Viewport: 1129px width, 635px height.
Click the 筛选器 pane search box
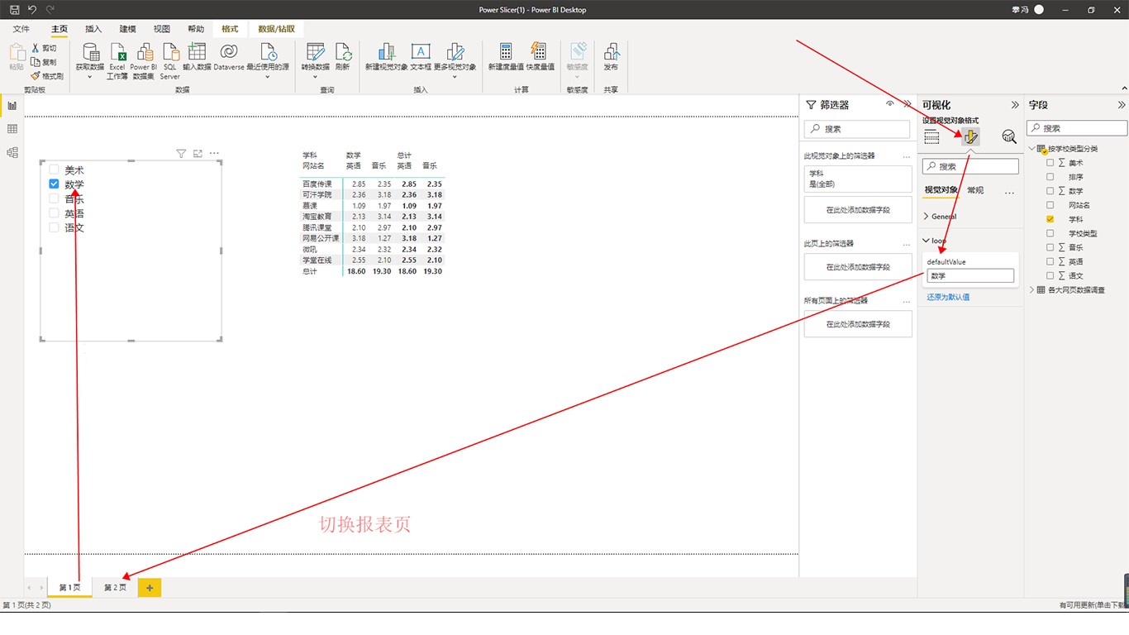tap(857, 129)
